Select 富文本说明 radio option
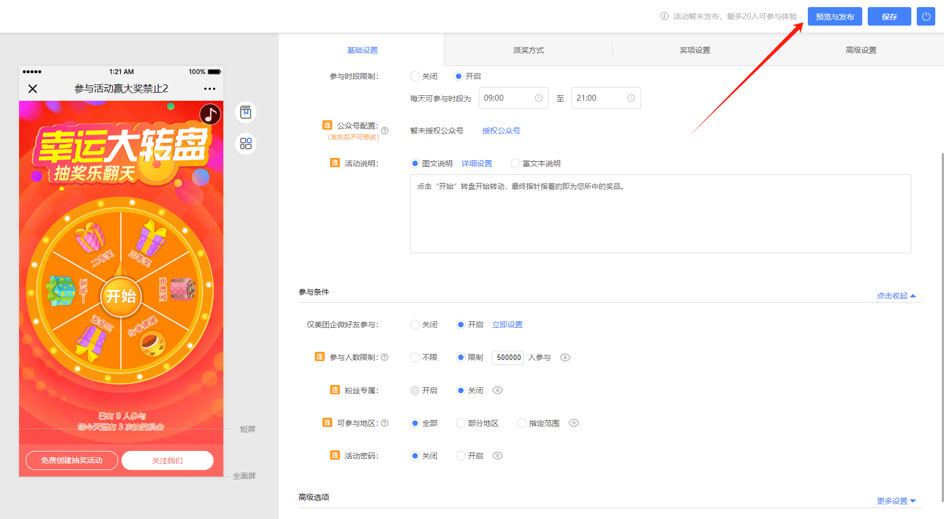 coord(515,163)
